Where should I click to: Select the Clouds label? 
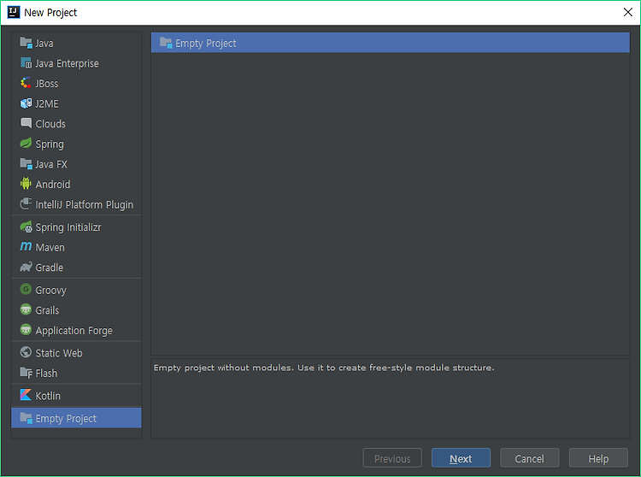pyautogui.click(x=50, y=124)
